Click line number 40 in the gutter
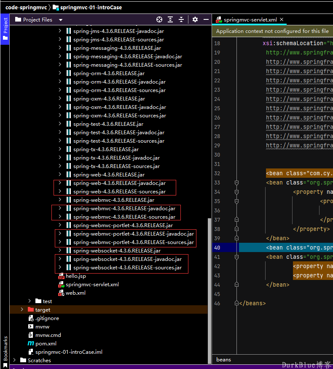 [x=217, y=247]
